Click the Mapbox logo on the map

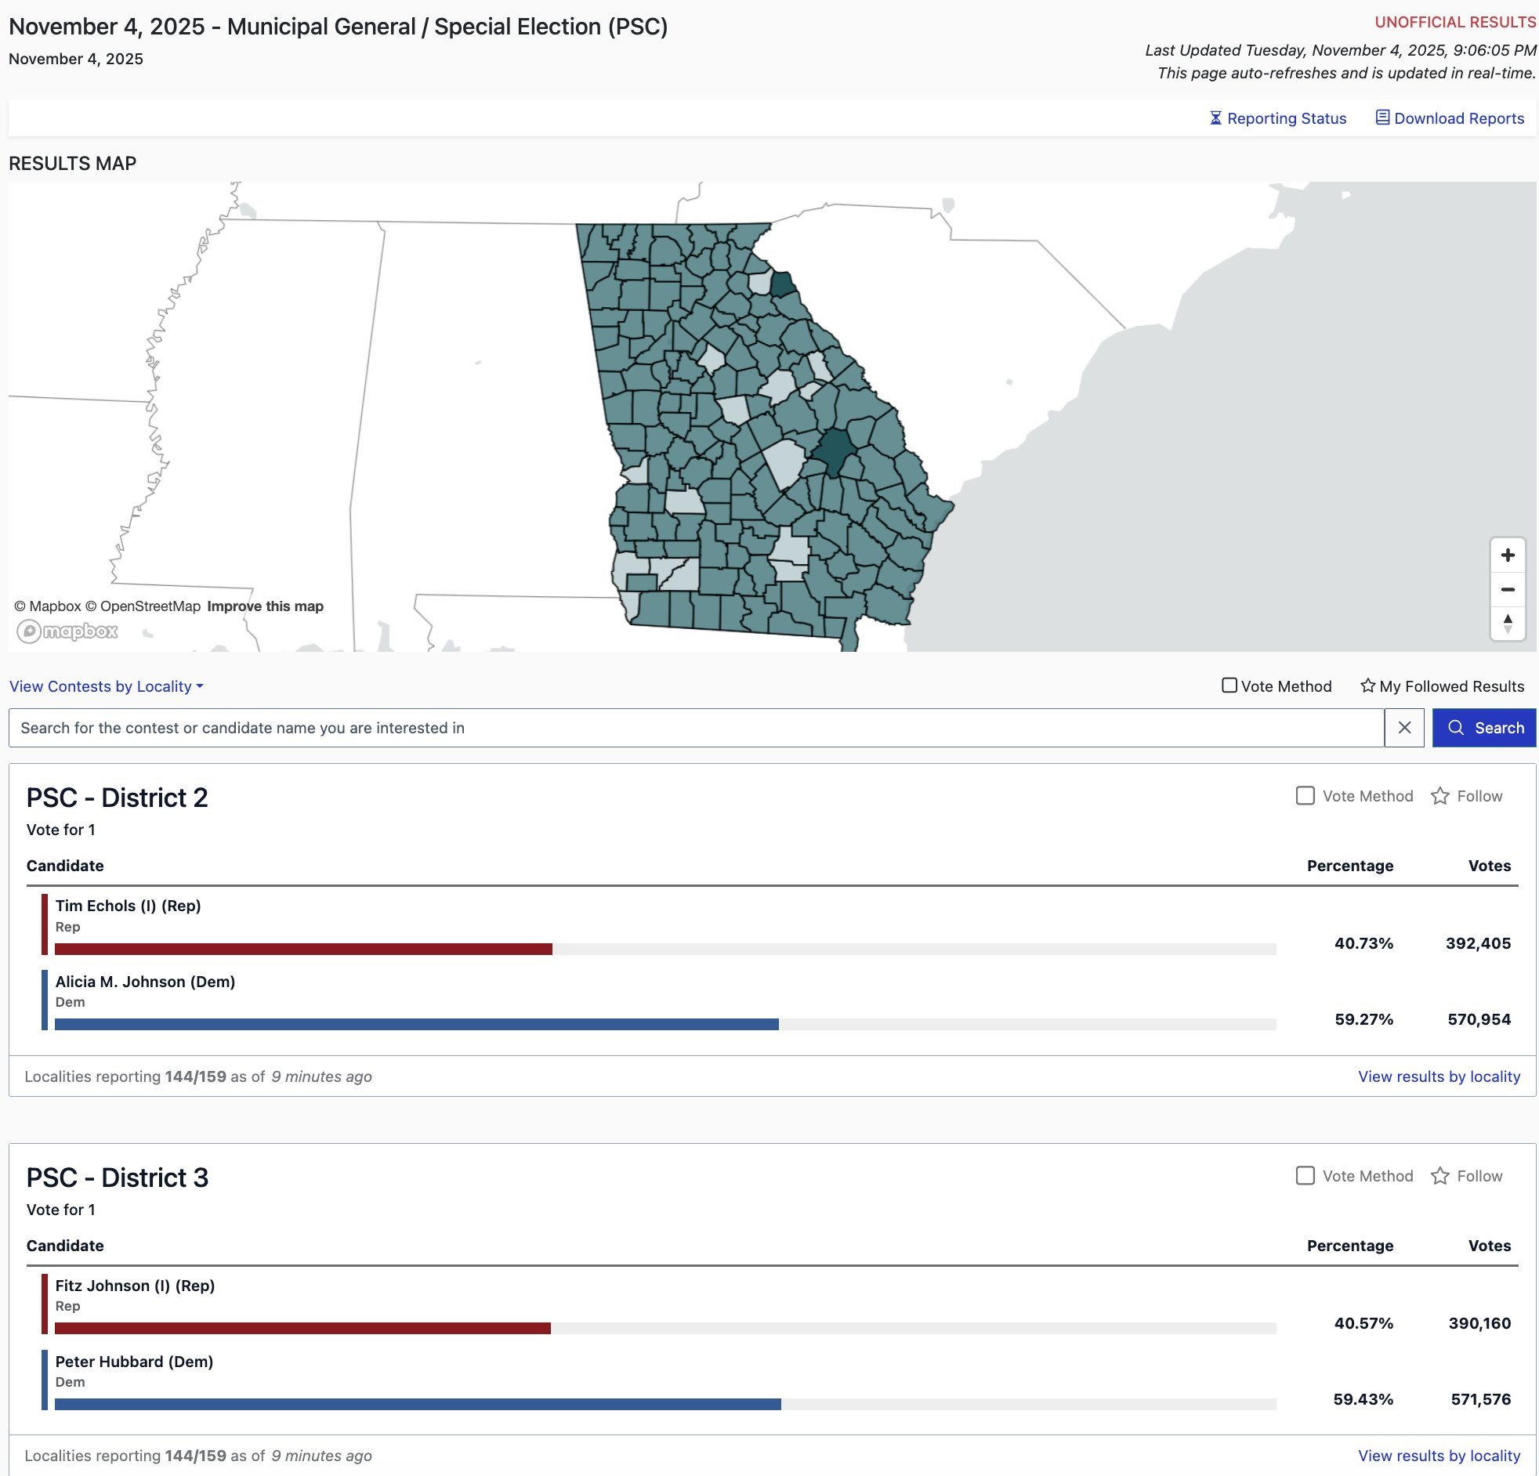click(x=67, y=631)
